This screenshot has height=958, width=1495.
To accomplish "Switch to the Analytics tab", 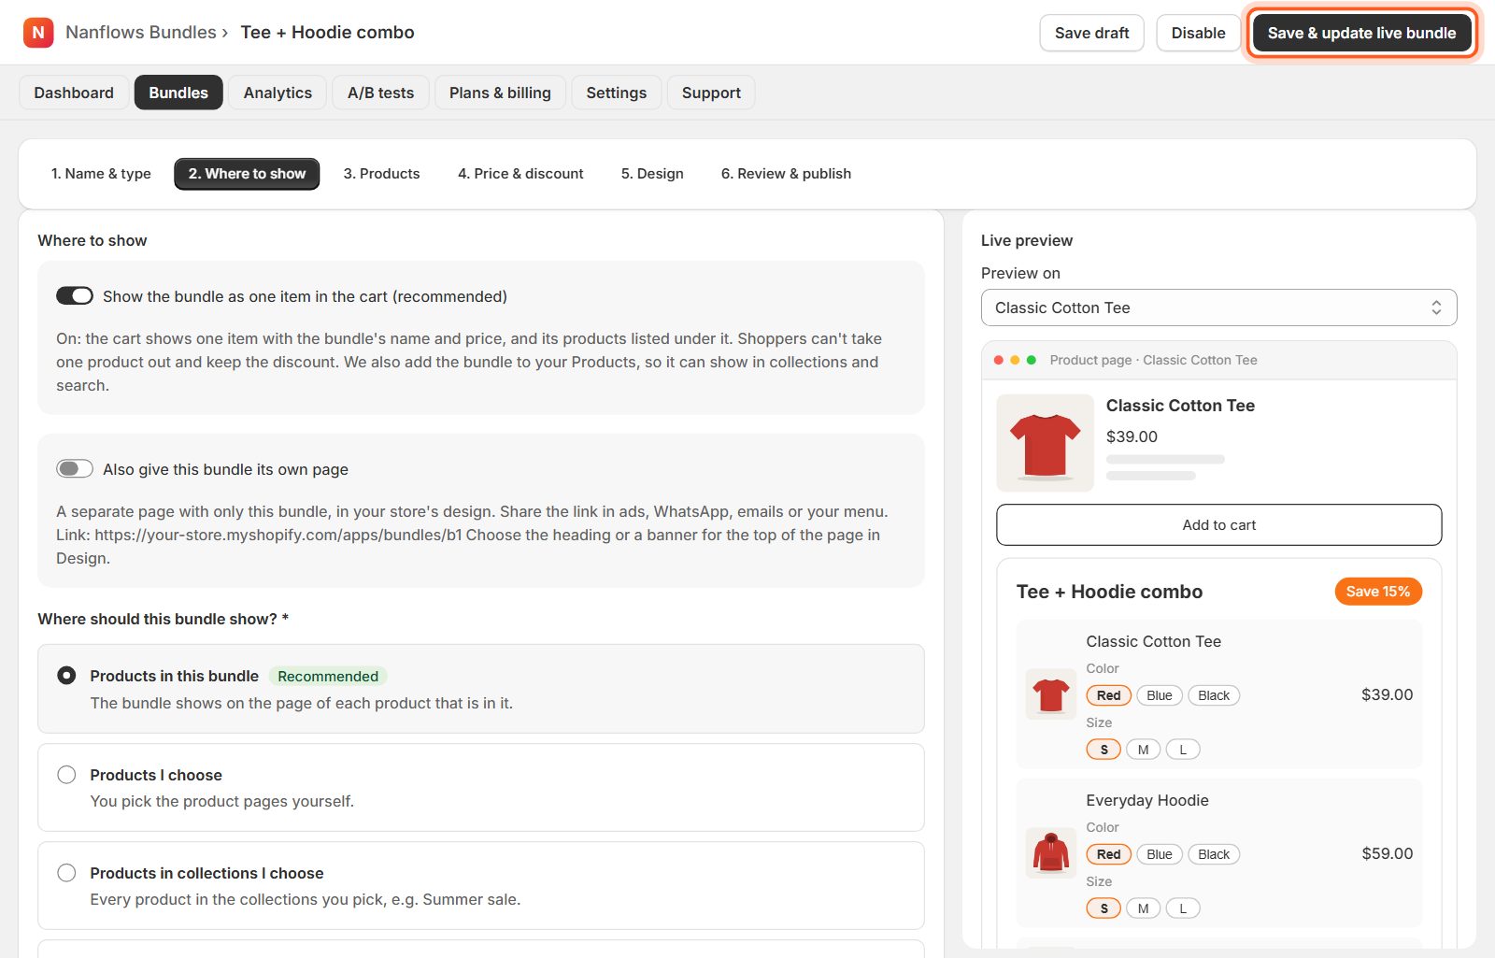I will (278, 93).
